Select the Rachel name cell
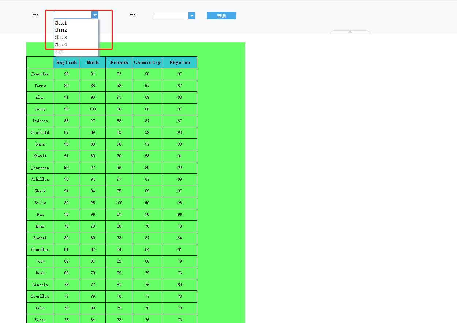Viewport: 457px width, 323px height. [40, 238]
